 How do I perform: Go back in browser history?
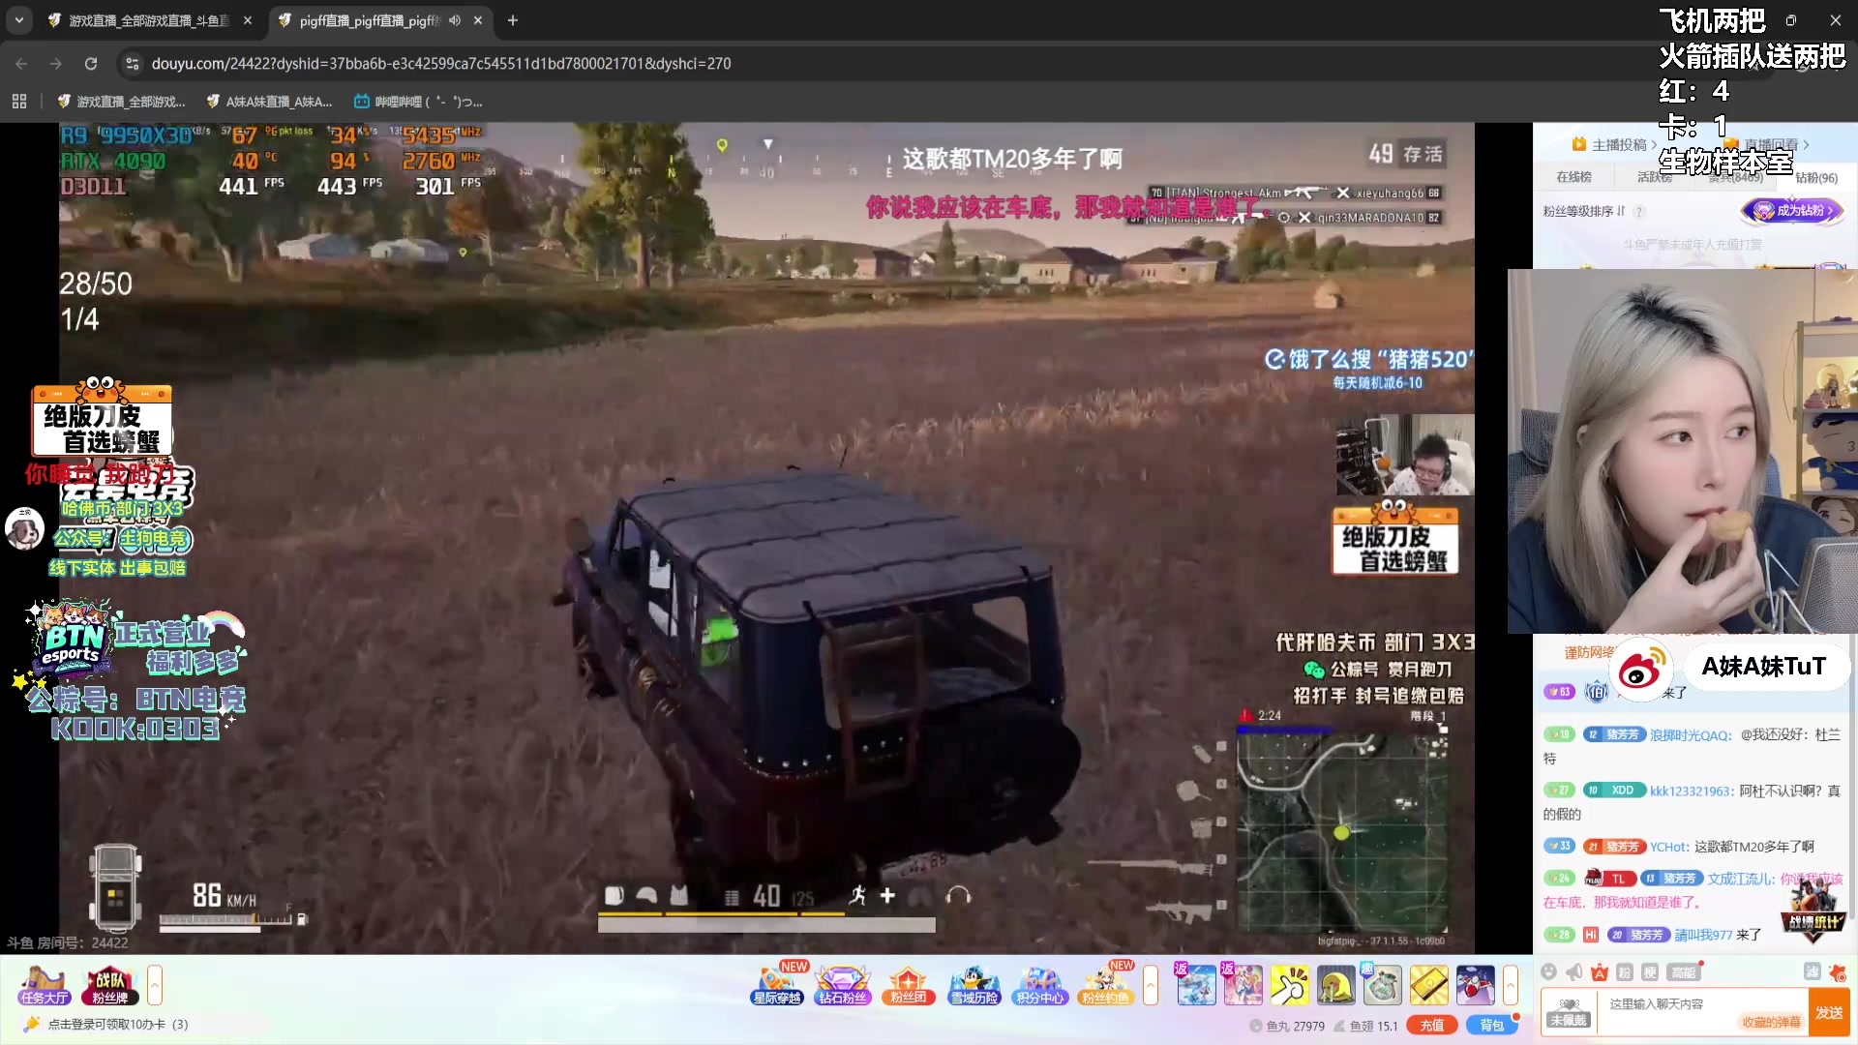pos(21,64)
